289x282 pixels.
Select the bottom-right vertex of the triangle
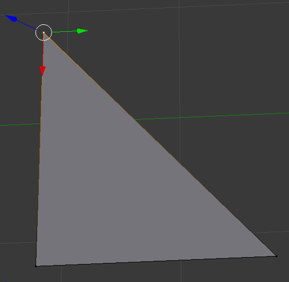pos(276,256)
